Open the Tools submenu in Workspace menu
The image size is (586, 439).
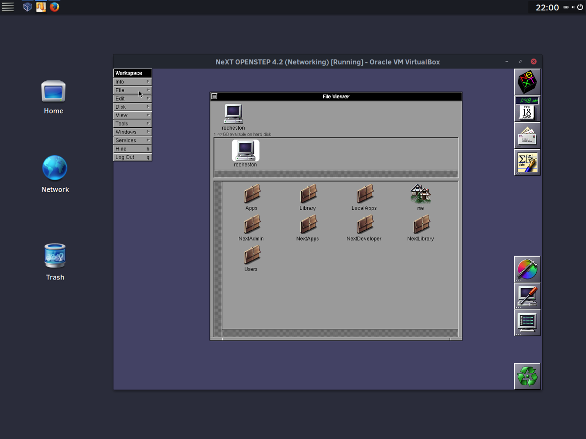(x=133, y=123)
